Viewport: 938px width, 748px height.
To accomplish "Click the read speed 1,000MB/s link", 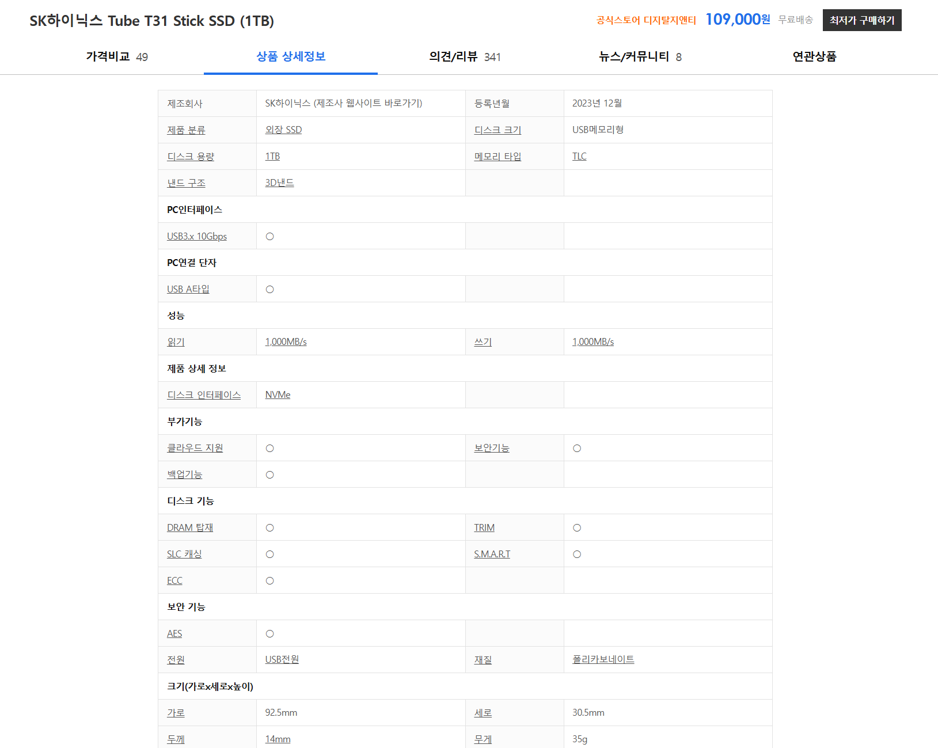I will point(286,342).
